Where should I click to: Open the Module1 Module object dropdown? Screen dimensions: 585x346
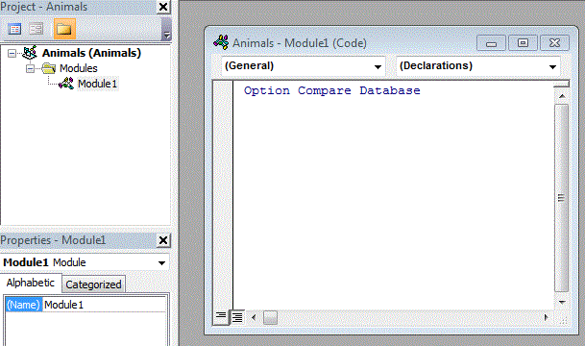[x=161, y=262]
